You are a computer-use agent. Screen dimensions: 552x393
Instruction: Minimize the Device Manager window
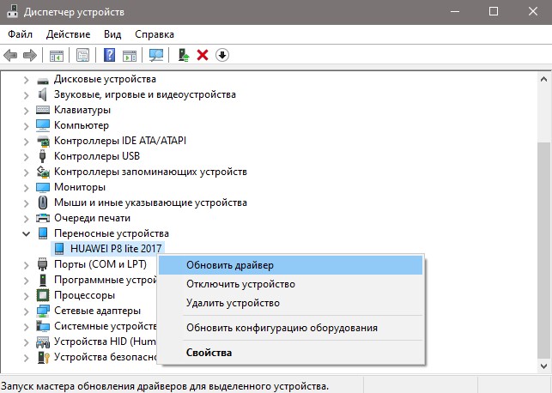pos(455,12)
